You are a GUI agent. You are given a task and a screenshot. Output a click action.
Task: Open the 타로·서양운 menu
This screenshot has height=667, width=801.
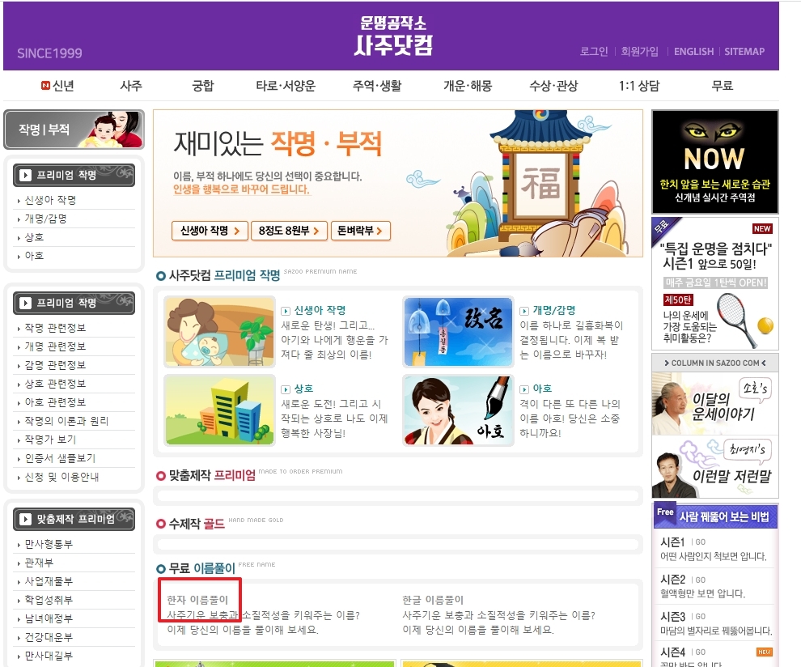tap(286, 86)
